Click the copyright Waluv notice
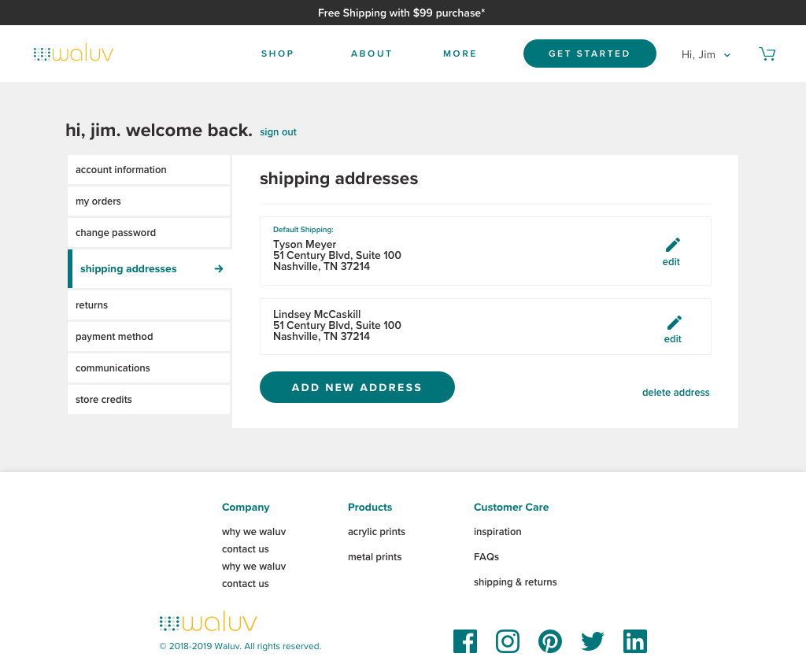Screen dimensions: 806x672 pyautogui.click(x=240, y=646)
